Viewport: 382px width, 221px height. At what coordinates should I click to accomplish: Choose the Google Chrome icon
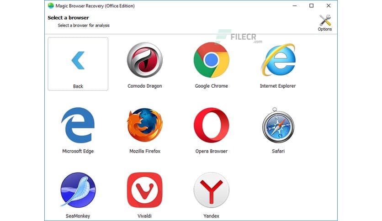pos(211,60)
